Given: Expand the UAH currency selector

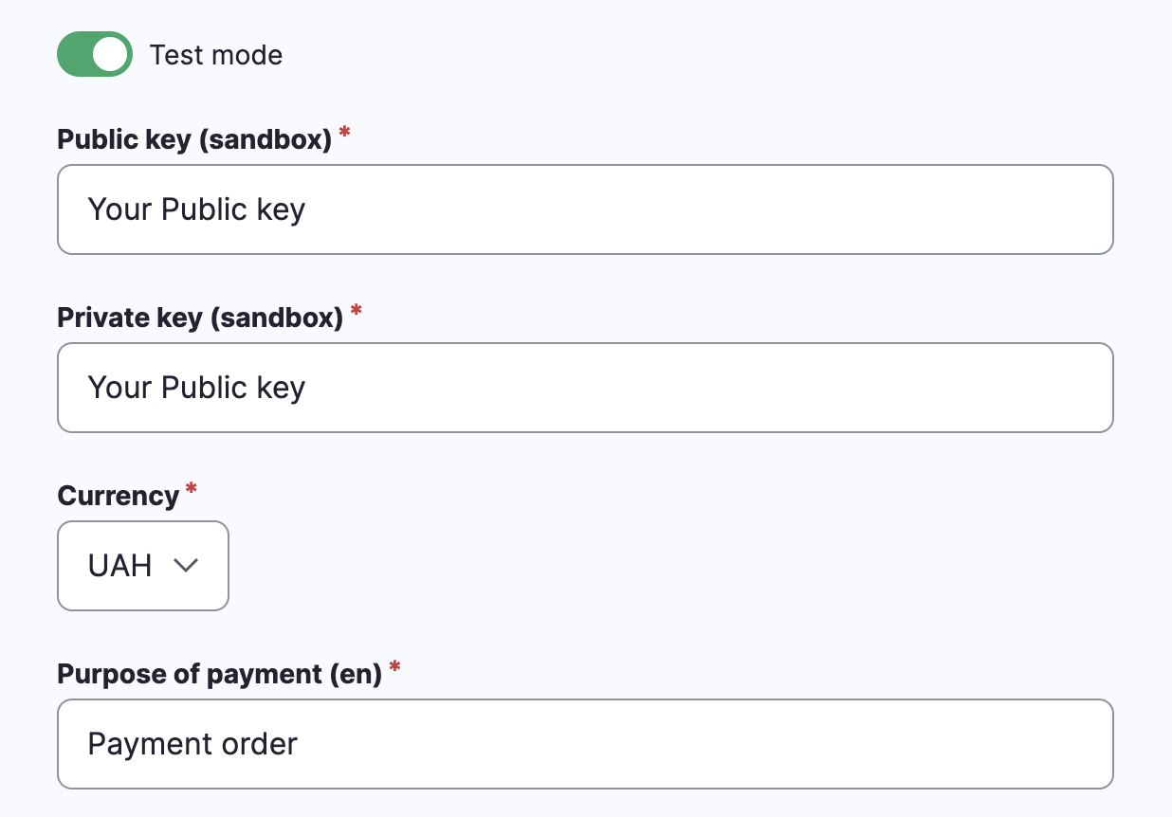Looking at the screenshot, I should click(x=142, y=565).
